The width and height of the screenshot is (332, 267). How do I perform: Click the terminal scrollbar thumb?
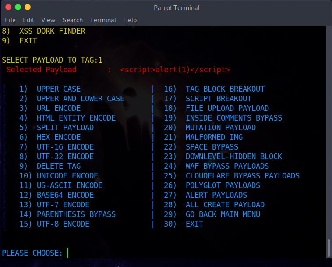click(328, 248)
